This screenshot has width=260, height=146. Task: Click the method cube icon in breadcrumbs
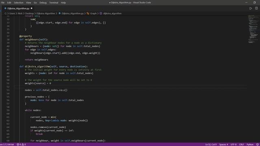[101, 13]
